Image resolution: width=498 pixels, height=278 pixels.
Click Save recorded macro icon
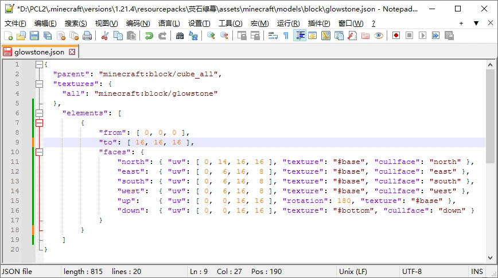(449, 36)
